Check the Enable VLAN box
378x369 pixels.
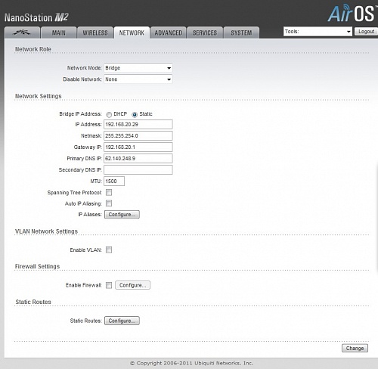point(109,250)
